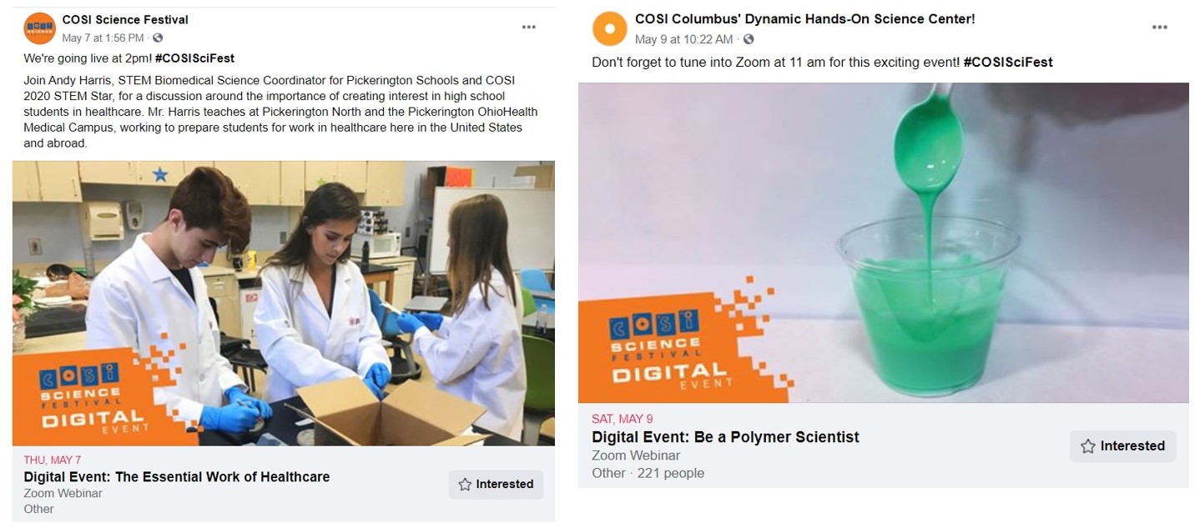Click star icon in Healthcare event Interested button
Screen dimensions: 1195x528
point(465,485)
